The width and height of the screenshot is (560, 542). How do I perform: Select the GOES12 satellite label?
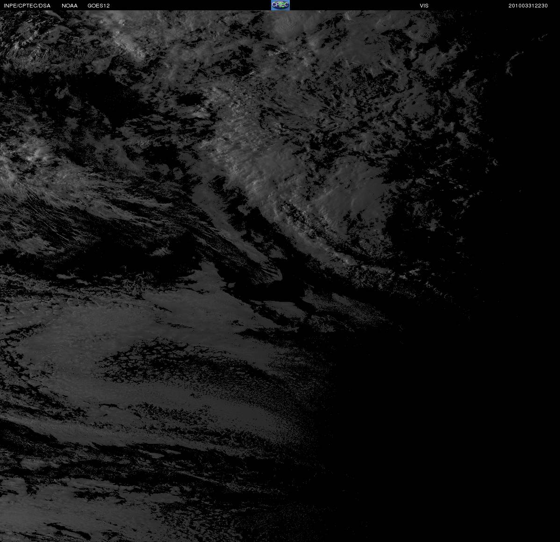(x=99, y=6)
